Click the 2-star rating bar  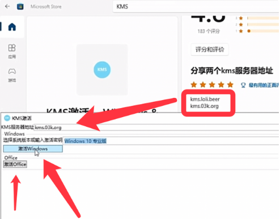tap(263, 24)
